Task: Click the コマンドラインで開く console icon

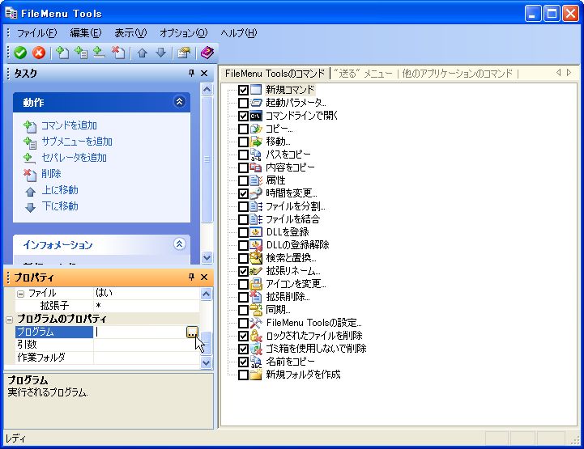Action: [x=255, y=116]
